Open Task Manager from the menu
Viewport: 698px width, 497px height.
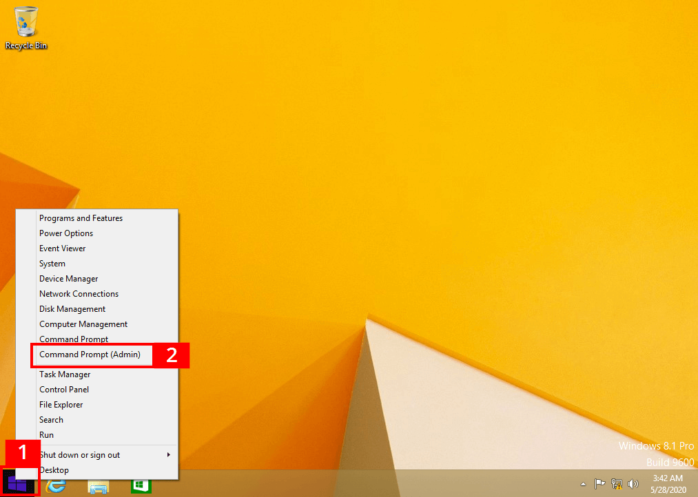(65, 374)
